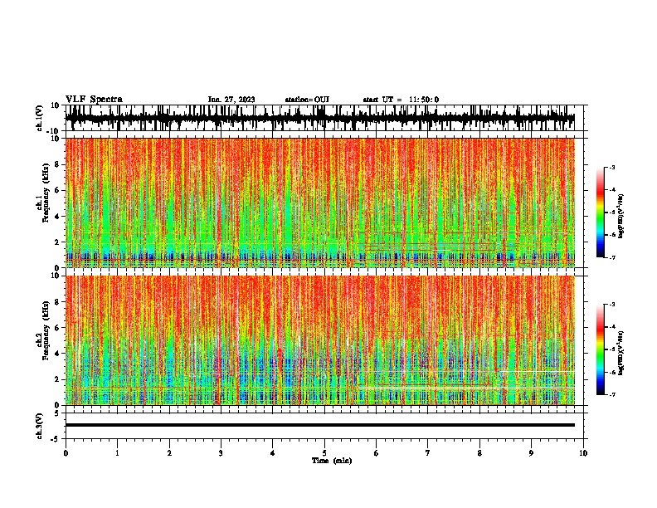Click the time axis tick label 3
Screen dimensions: 657x508
point(221,453)
